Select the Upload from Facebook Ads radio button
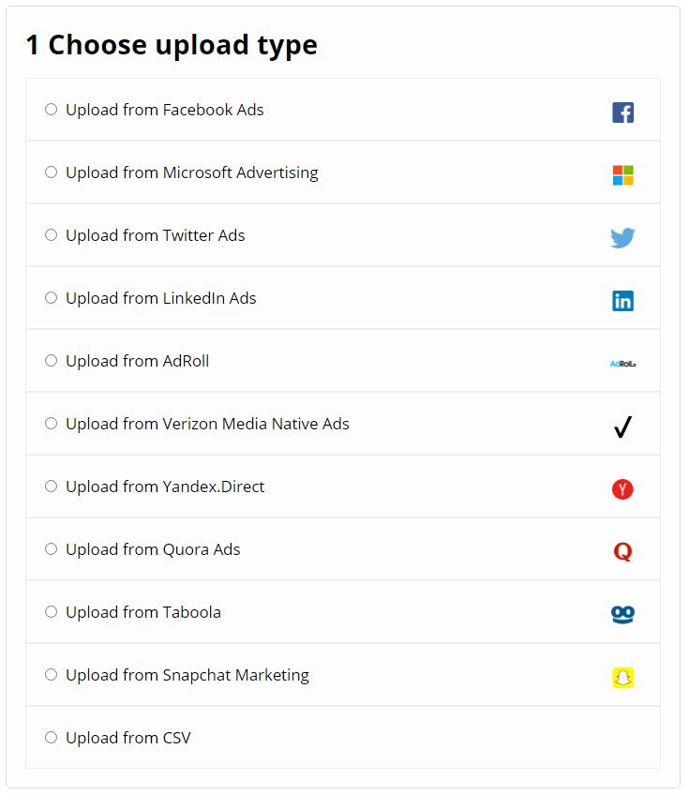Viewport: 689px width, 794px height. (x=52, y=110)
